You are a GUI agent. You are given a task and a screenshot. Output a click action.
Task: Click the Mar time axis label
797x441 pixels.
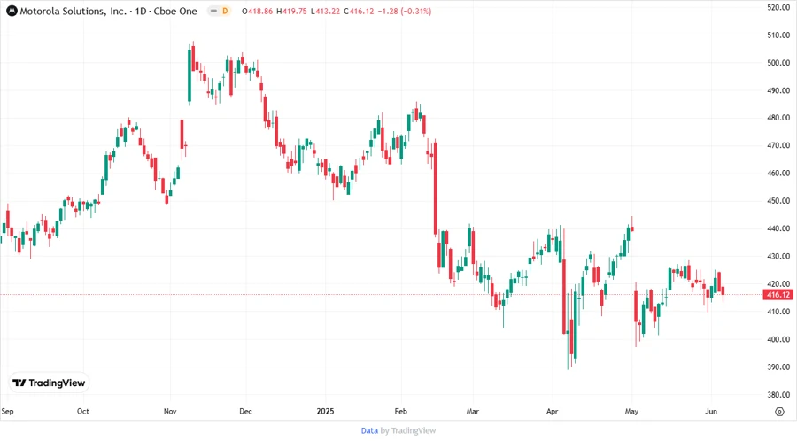coord(473,411)
